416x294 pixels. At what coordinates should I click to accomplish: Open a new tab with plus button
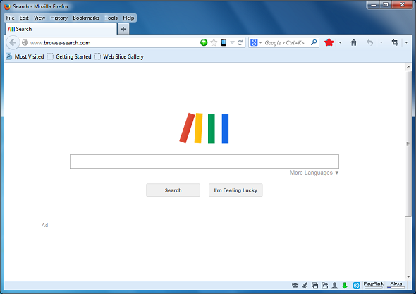[x=123, y=29]
